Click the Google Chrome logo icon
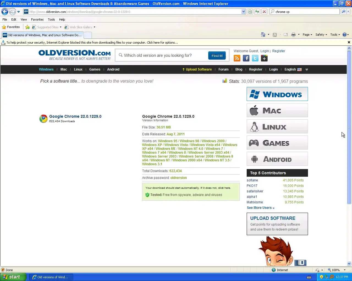 pos(43,119)
